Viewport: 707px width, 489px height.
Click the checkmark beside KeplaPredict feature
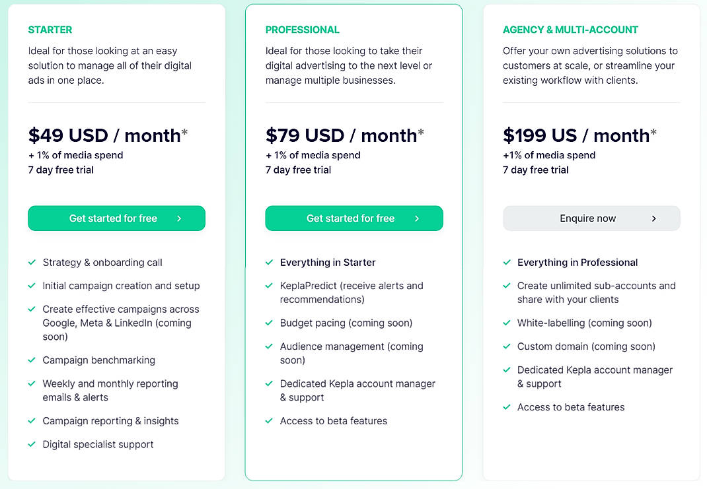269,285
